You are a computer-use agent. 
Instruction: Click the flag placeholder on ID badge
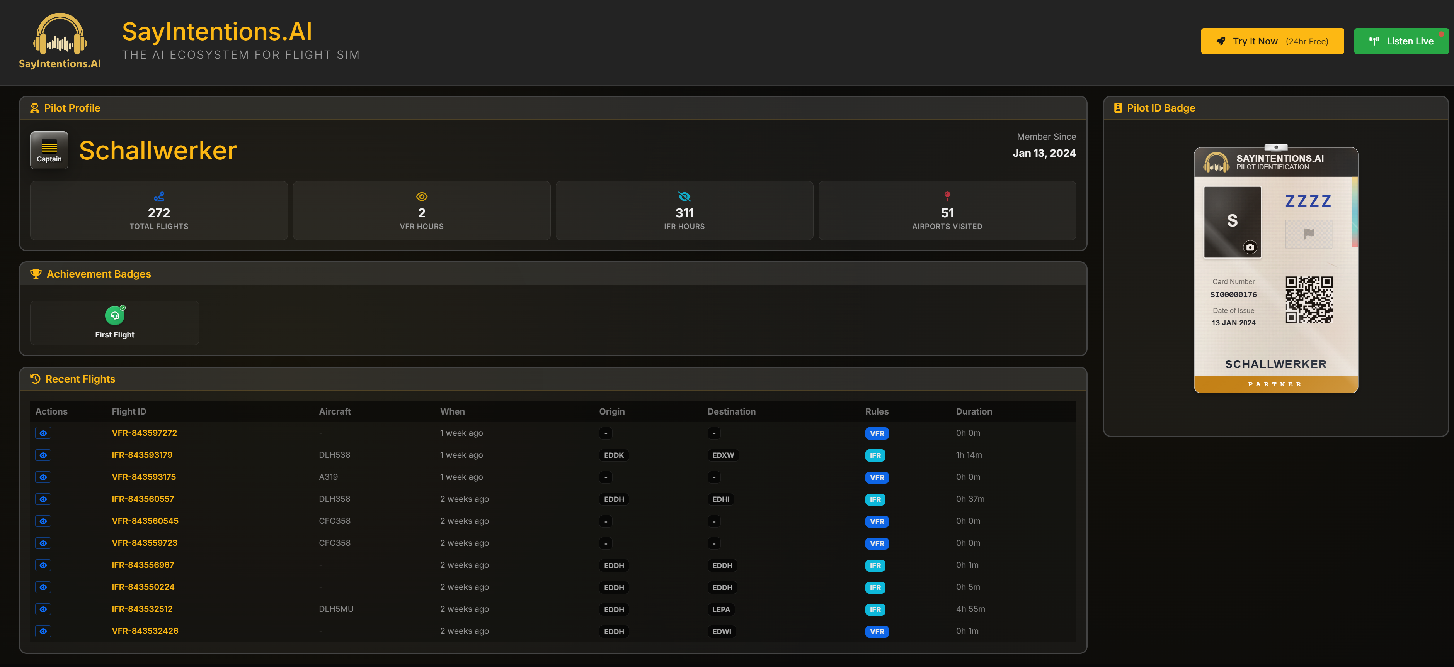pos(1308,234)
